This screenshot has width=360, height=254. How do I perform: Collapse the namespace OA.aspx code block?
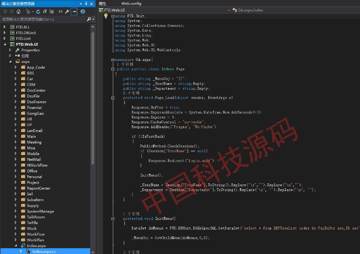pos(112,60)
